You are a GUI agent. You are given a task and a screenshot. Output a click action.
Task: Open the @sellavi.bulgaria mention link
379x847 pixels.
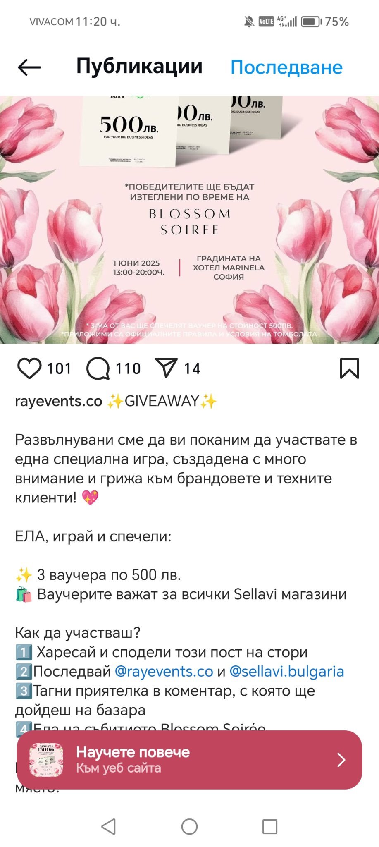(286, 671)
